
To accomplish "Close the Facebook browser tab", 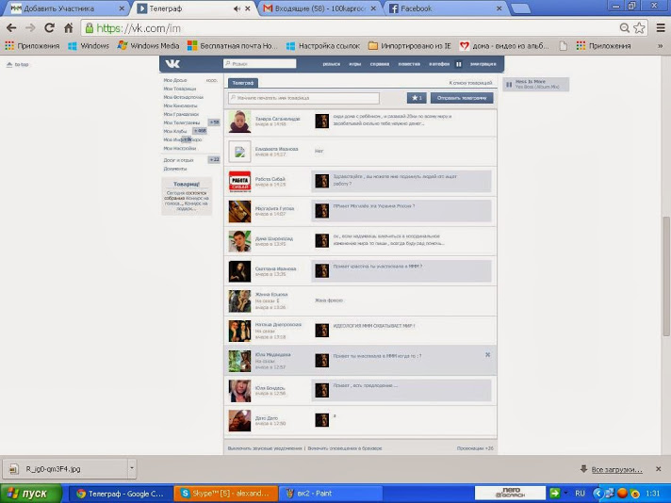I will pyautogui.click(x=499, y=8).
